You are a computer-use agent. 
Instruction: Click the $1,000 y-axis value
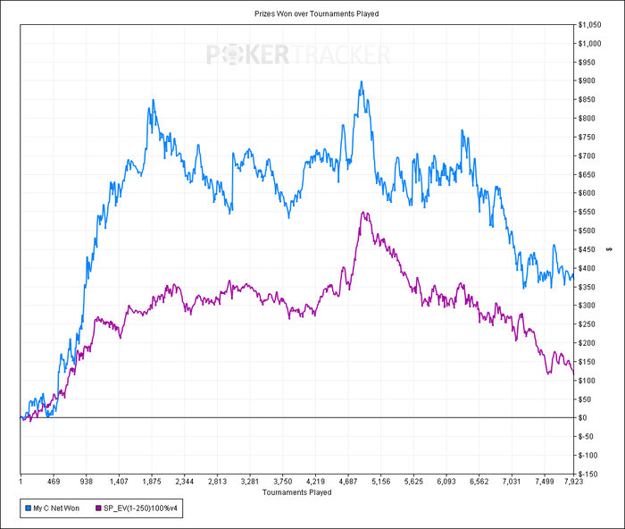(x=589, y=44)
